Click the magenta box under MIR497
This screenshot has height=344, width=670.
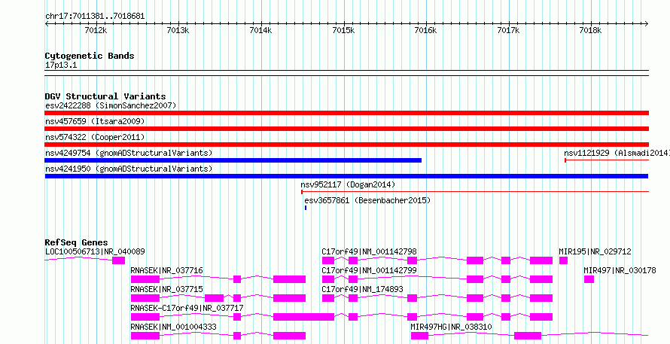(589, 279)
